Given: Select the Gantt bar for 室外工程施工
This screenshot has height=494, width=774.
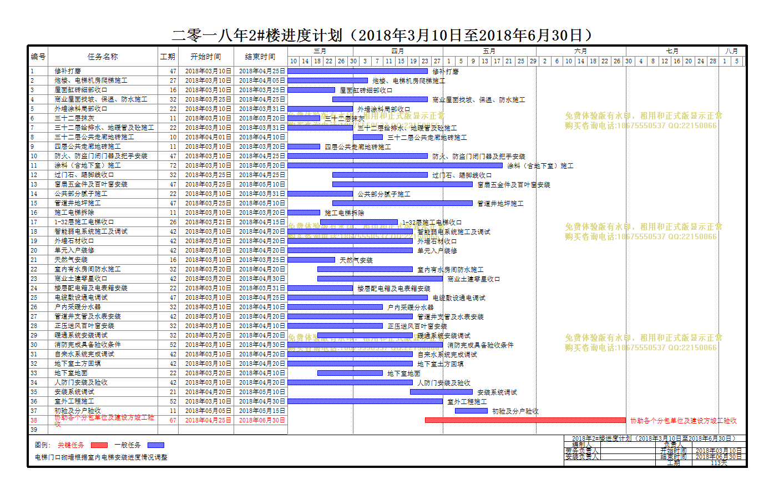Looking at the screenshot, I should (365, 401).
